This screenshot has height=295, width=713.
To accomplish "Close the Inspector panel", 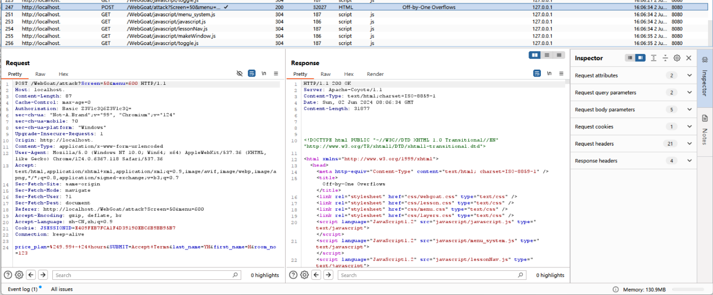I will [x=689, y=58].
